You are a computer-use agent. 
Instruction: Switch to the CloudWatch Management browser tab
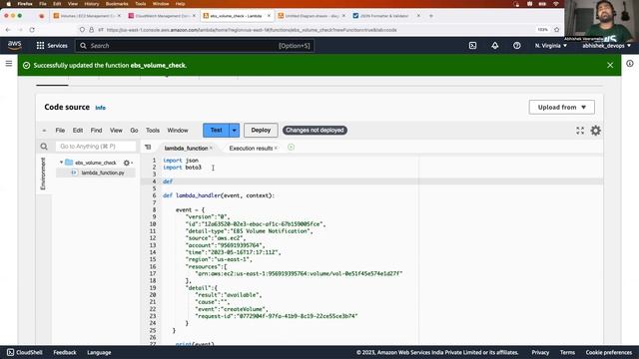click(162, 16)
